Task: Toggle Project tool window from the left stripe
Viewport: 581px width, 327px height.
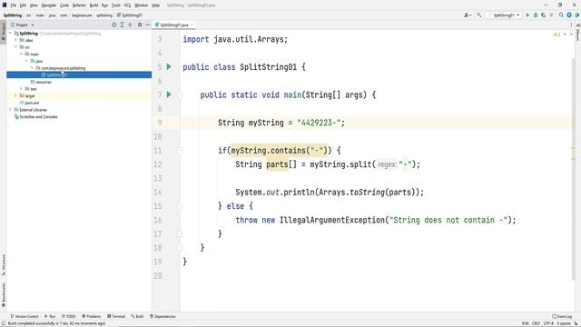Action: pos(3,32)
